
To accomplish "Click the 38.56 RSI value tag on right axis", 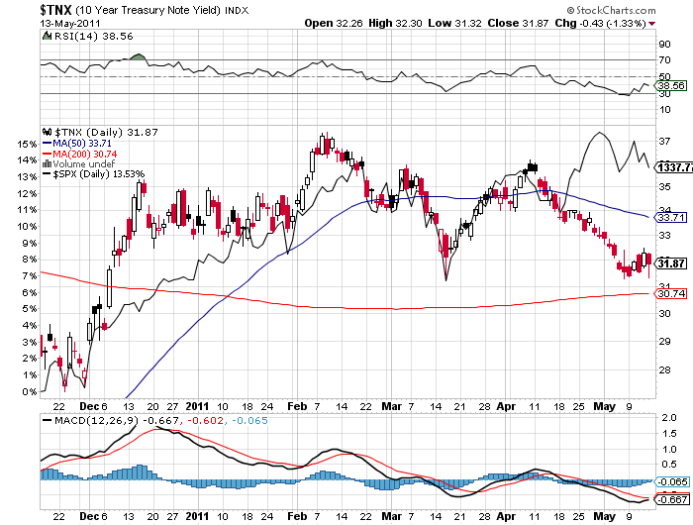I will pyautogui.click(x=672, y=86).
